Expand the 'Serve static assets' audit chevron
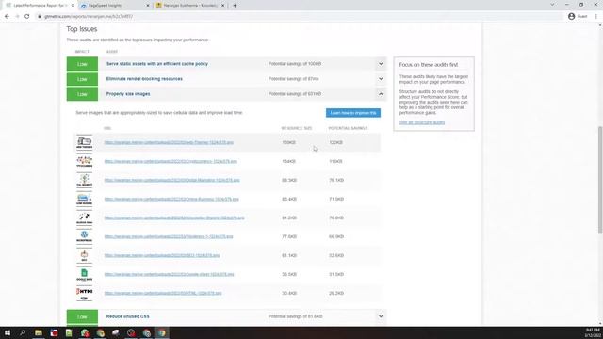 point(381,64)
